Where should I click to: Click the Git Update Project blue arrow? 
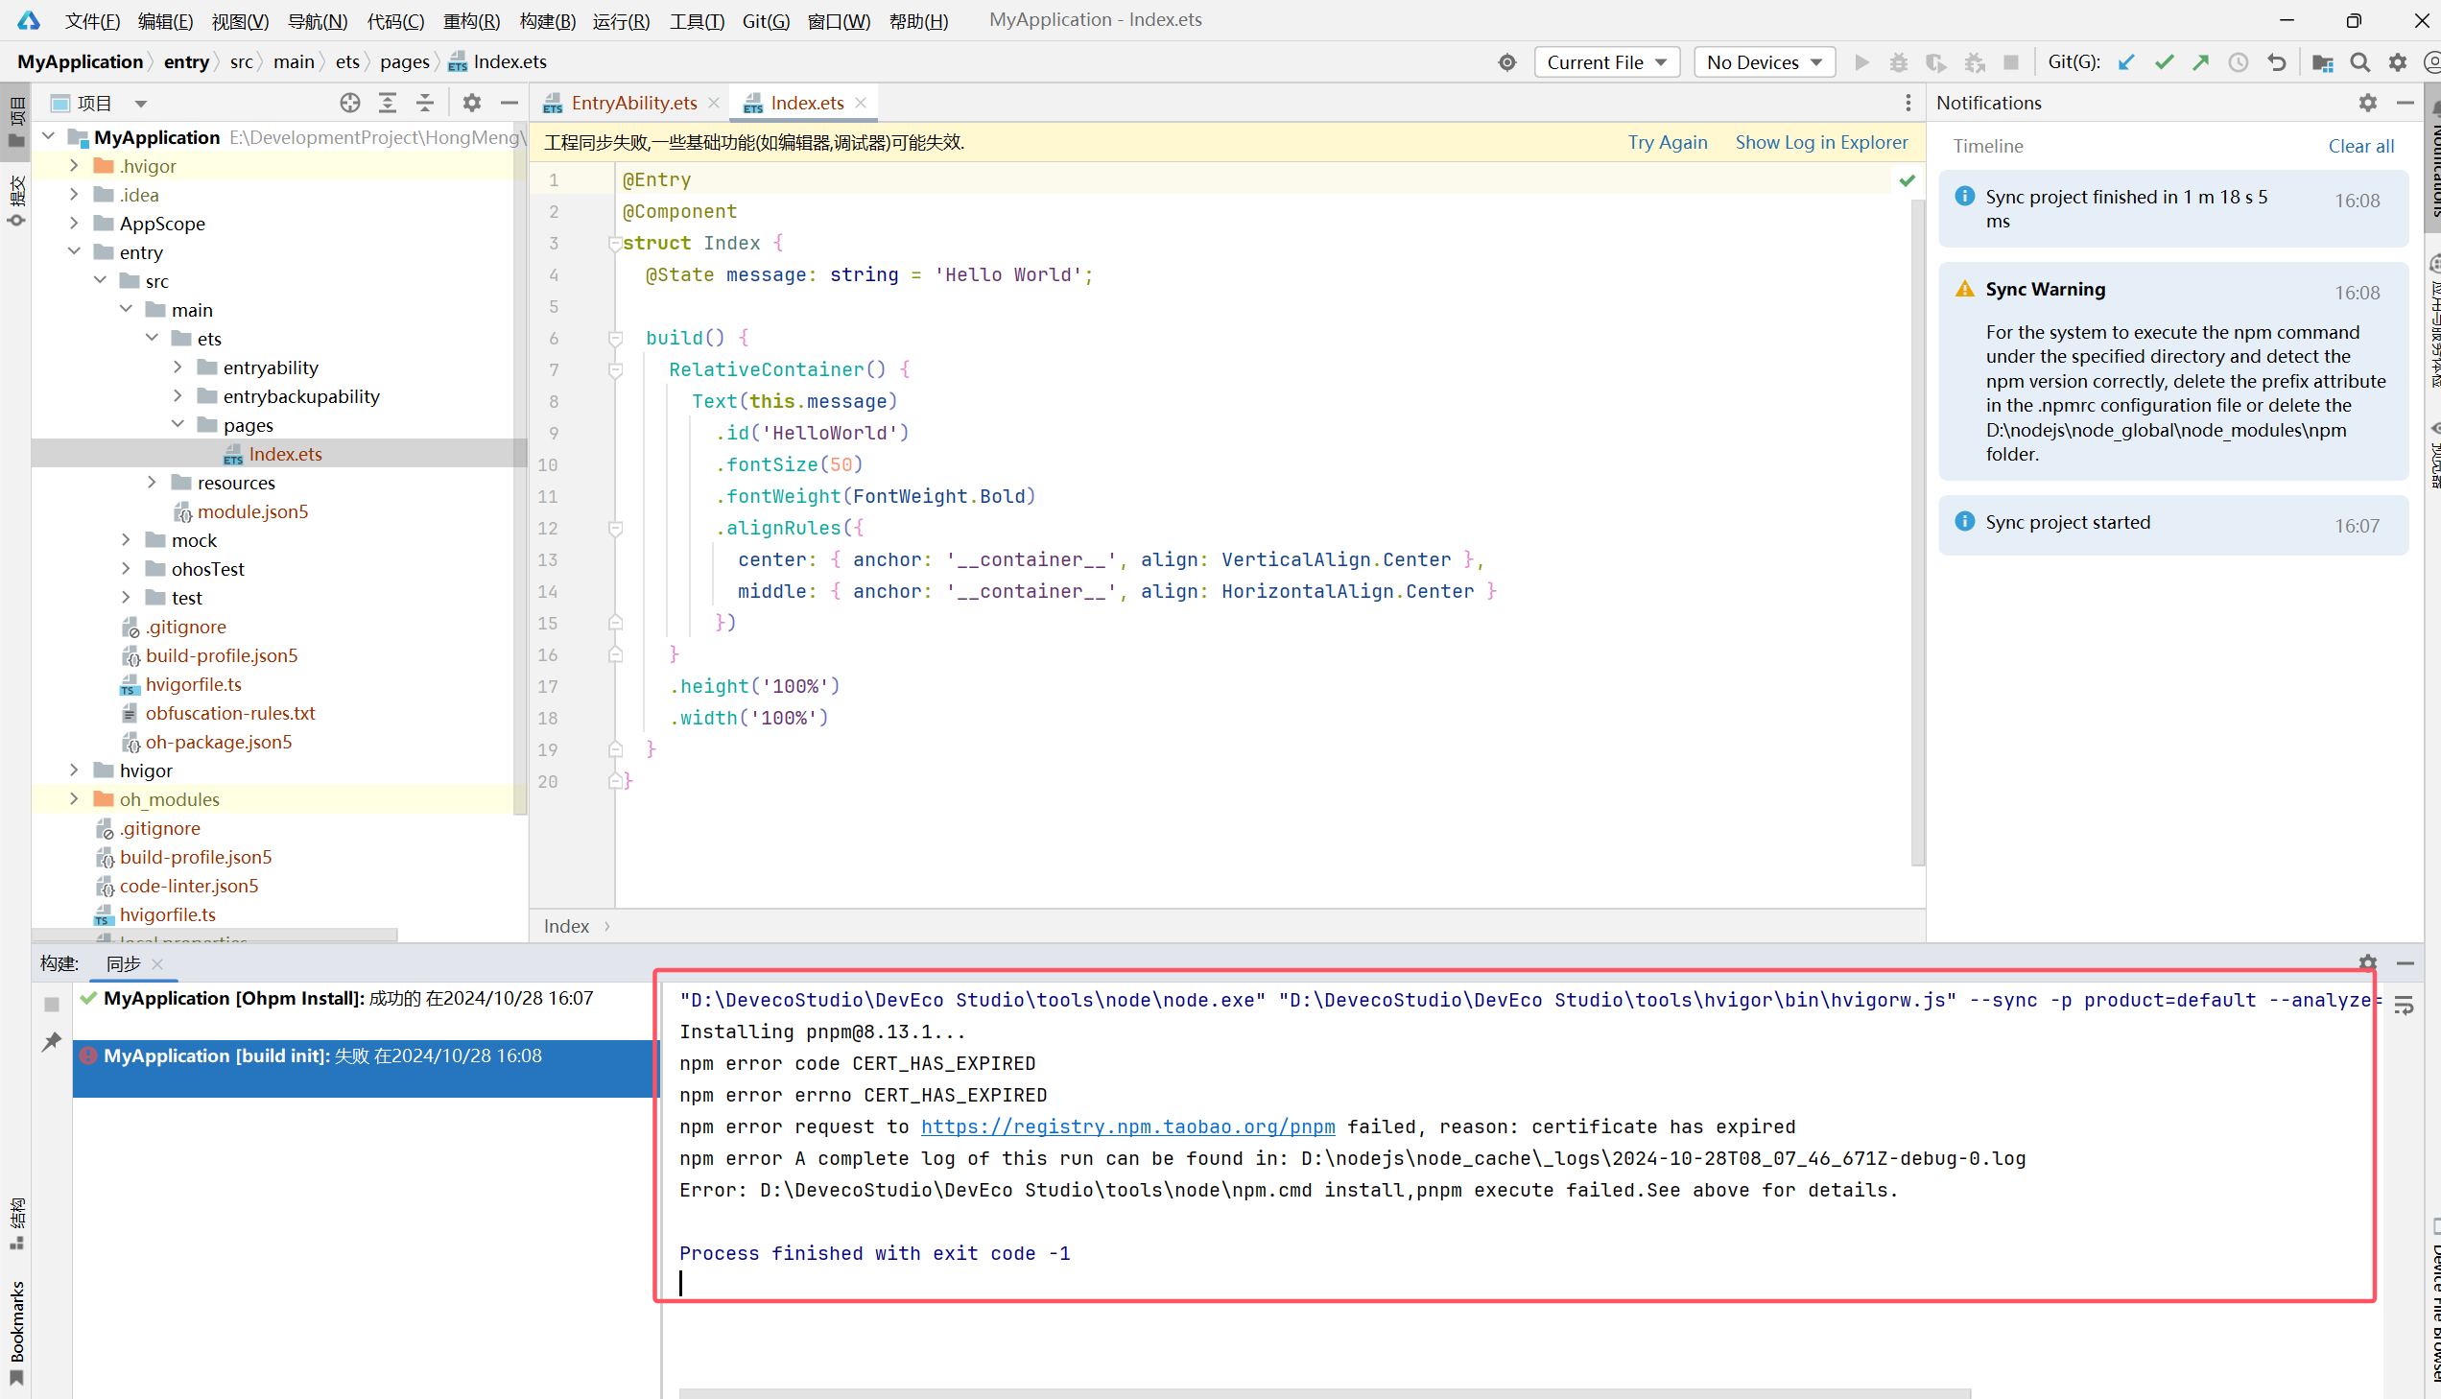(x=2126, y=62)
